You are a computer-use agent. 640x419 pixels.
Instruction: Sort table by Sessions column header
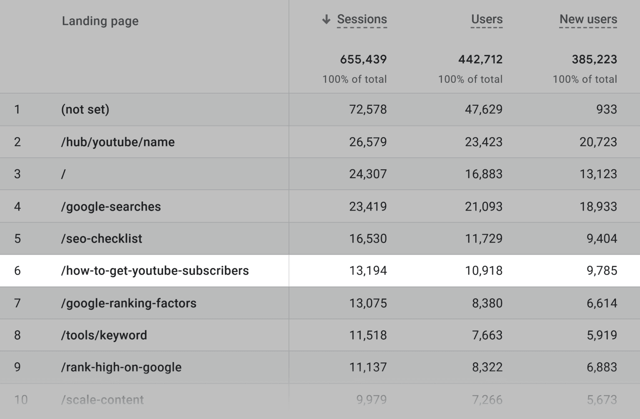coord(362,19)
